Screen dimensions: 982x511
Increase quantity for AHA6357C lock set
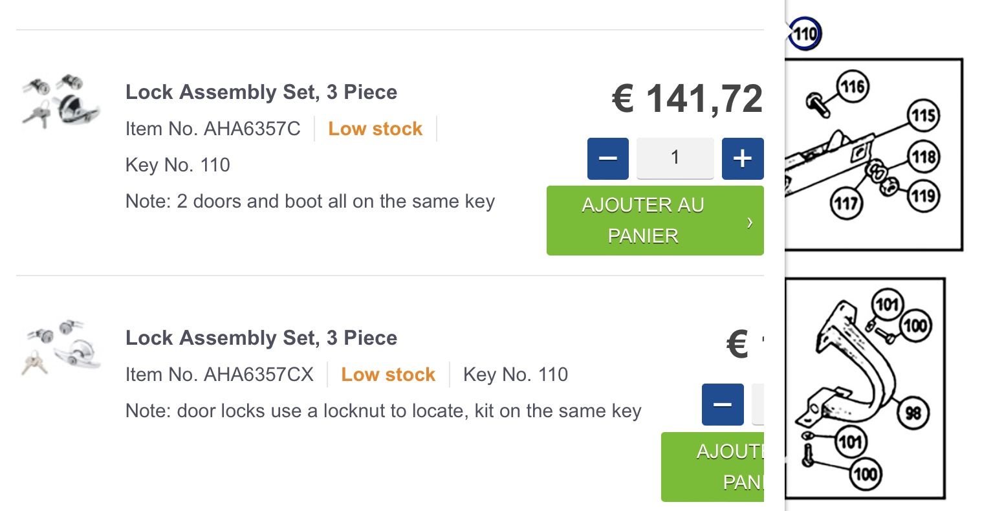point(743,158)
